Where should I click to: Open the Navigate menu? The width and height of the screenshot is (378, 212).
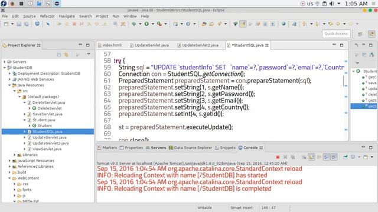pos(67,16)
